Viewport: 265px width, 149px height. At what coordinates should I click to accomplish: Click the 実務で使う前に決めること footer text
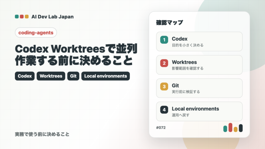[x=42, y=134]
